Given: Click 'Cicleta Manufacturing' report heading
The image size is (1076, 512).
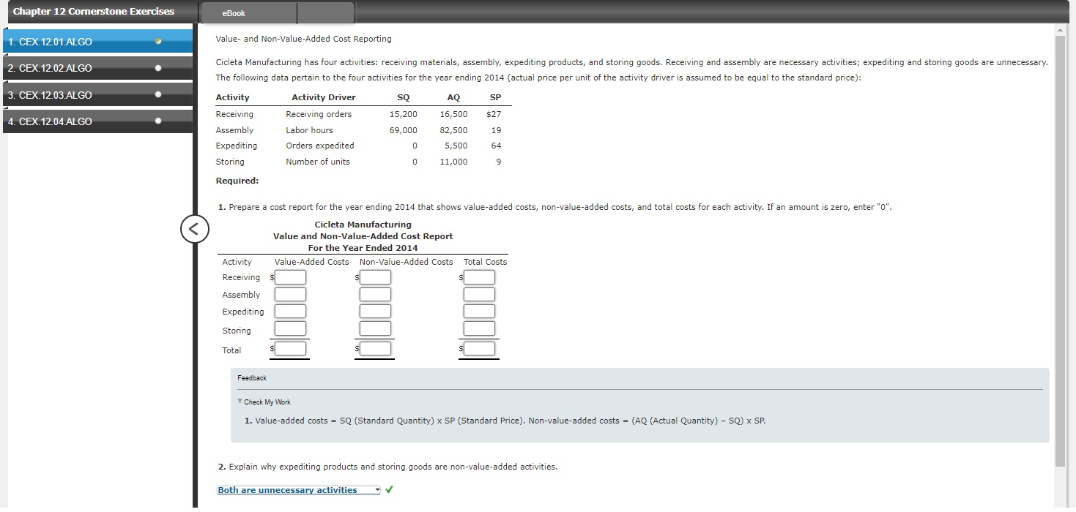Looking at the screenshot, I should [363, 225].
